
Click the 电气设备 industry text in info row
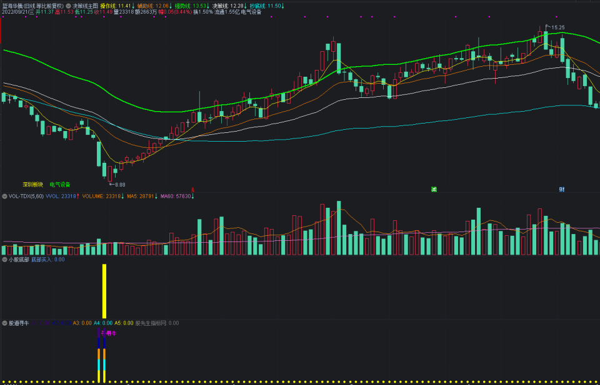click(251, 12)
